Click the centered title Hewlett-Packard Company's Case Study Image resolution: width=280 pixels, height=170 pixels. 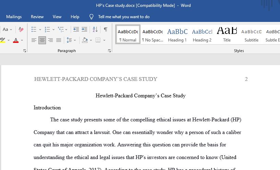click(141, 96)
